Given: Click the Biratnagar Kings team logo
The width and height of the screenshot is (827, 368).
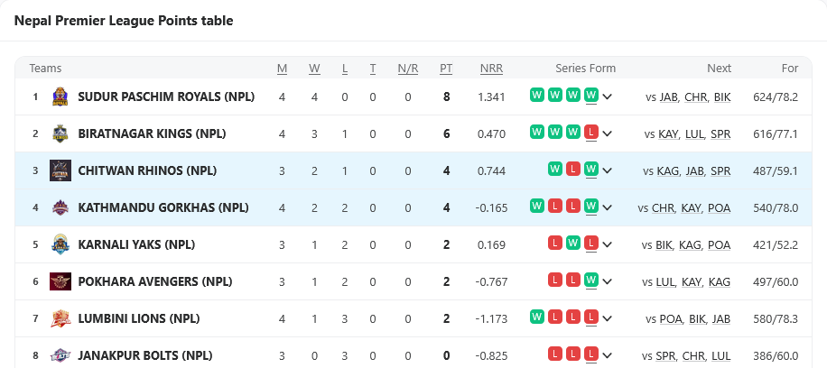Looking at the screenshot, I should (60, 133).
